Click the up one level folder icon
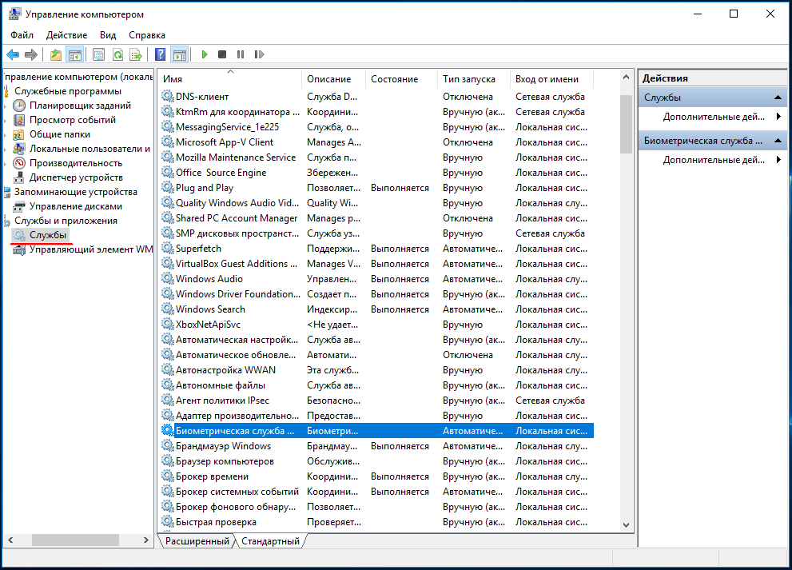The width and height of the screenshot is (792, 570). [56, 54]
